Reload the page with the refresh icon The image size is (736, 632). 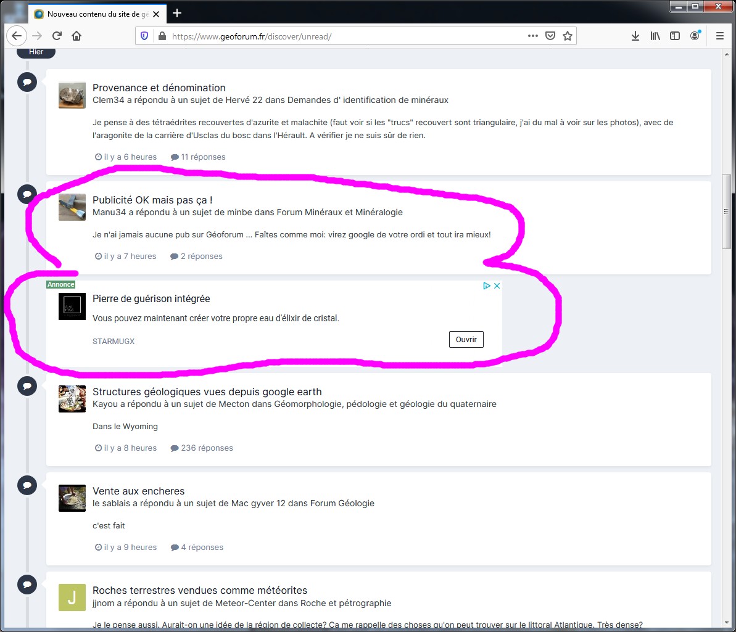(57, 36)
